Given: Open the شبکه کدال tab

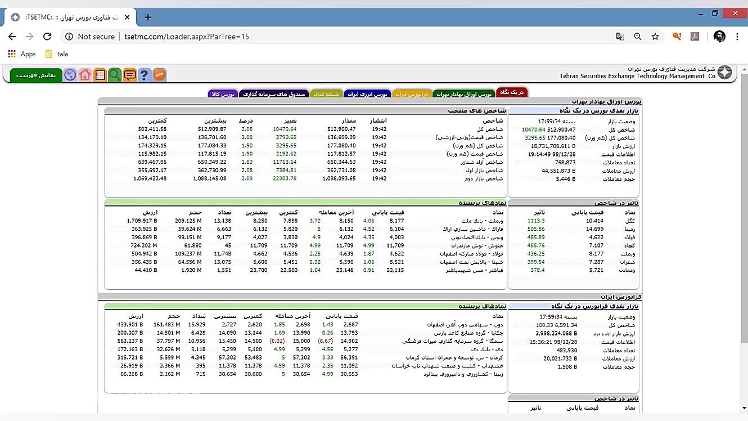Looking at the screenshot, I should [x=326, y=94].
